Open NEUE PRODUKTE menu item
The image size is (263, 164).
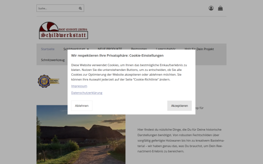pyautogui.click(x=110, y=49)
